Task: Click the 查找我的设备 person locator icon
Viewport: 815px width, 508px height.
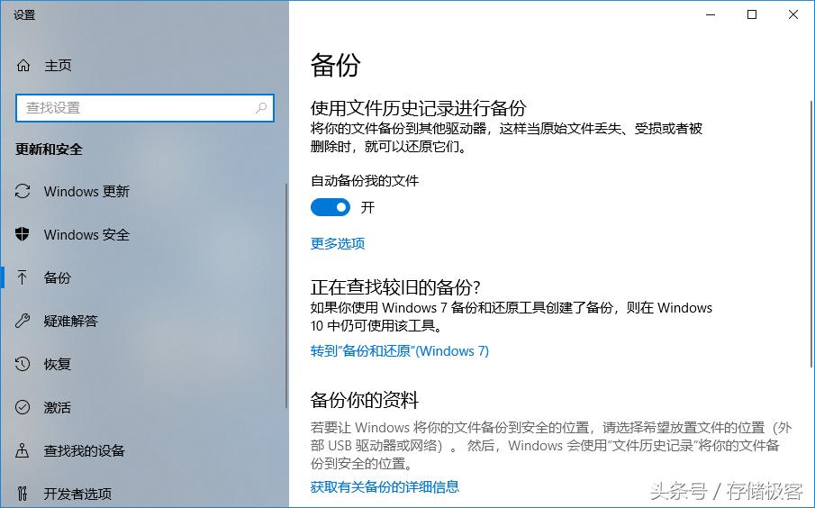Action: click(23, 450)
